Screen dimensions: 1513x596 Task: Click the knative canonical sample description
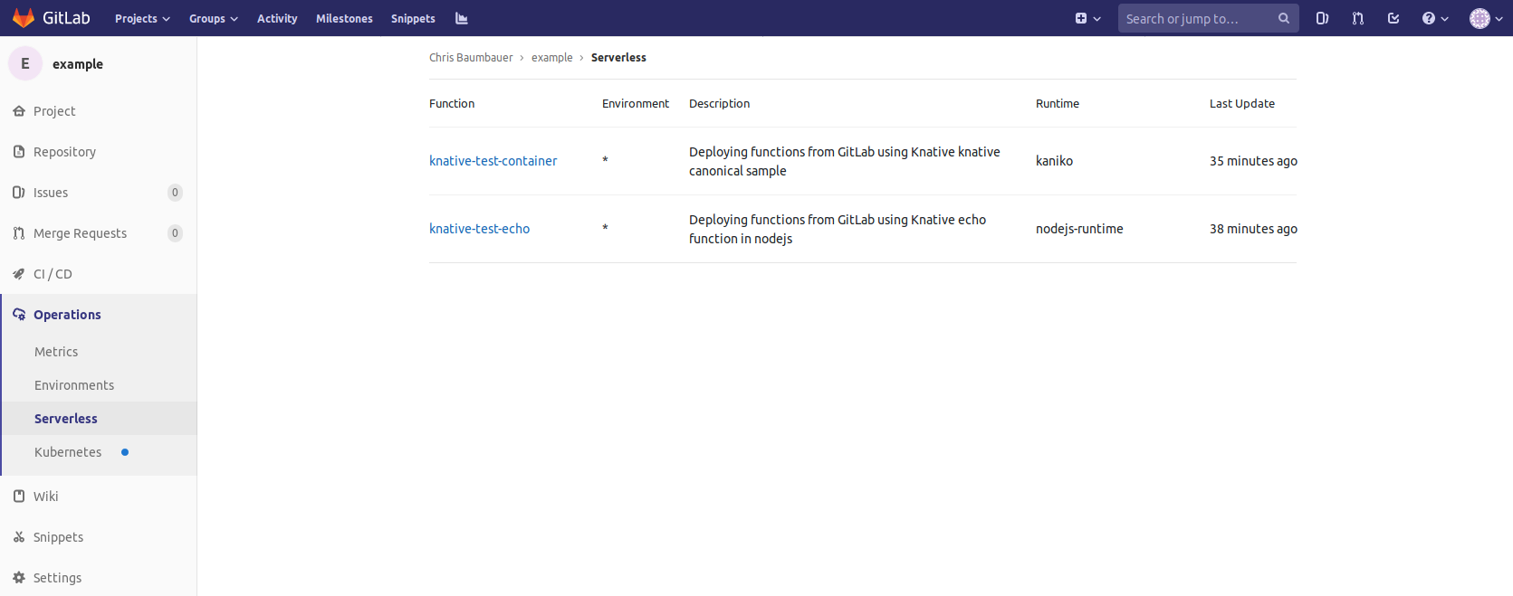(845, 161)
